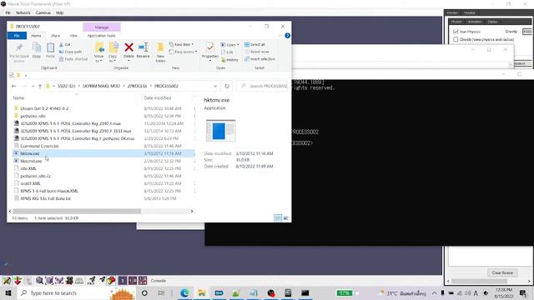Click the grid plane icon in Havok toolbar
The width and height of the screenshot is (534, 300).
79,281
